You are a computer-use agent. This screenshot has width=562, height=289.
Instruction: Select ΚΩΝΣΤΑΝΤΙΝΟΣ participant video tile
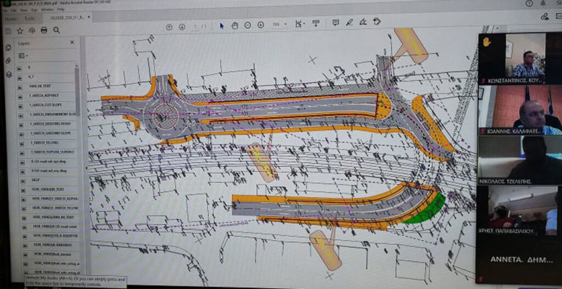520,58
